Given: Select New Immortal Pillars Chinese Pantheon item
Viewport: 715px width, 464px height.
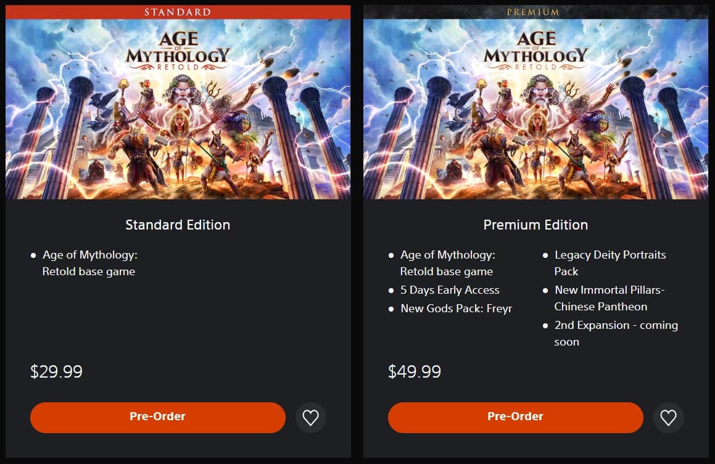Looking at the screenshot, I should pyautogui.click(x=608, y=298).
